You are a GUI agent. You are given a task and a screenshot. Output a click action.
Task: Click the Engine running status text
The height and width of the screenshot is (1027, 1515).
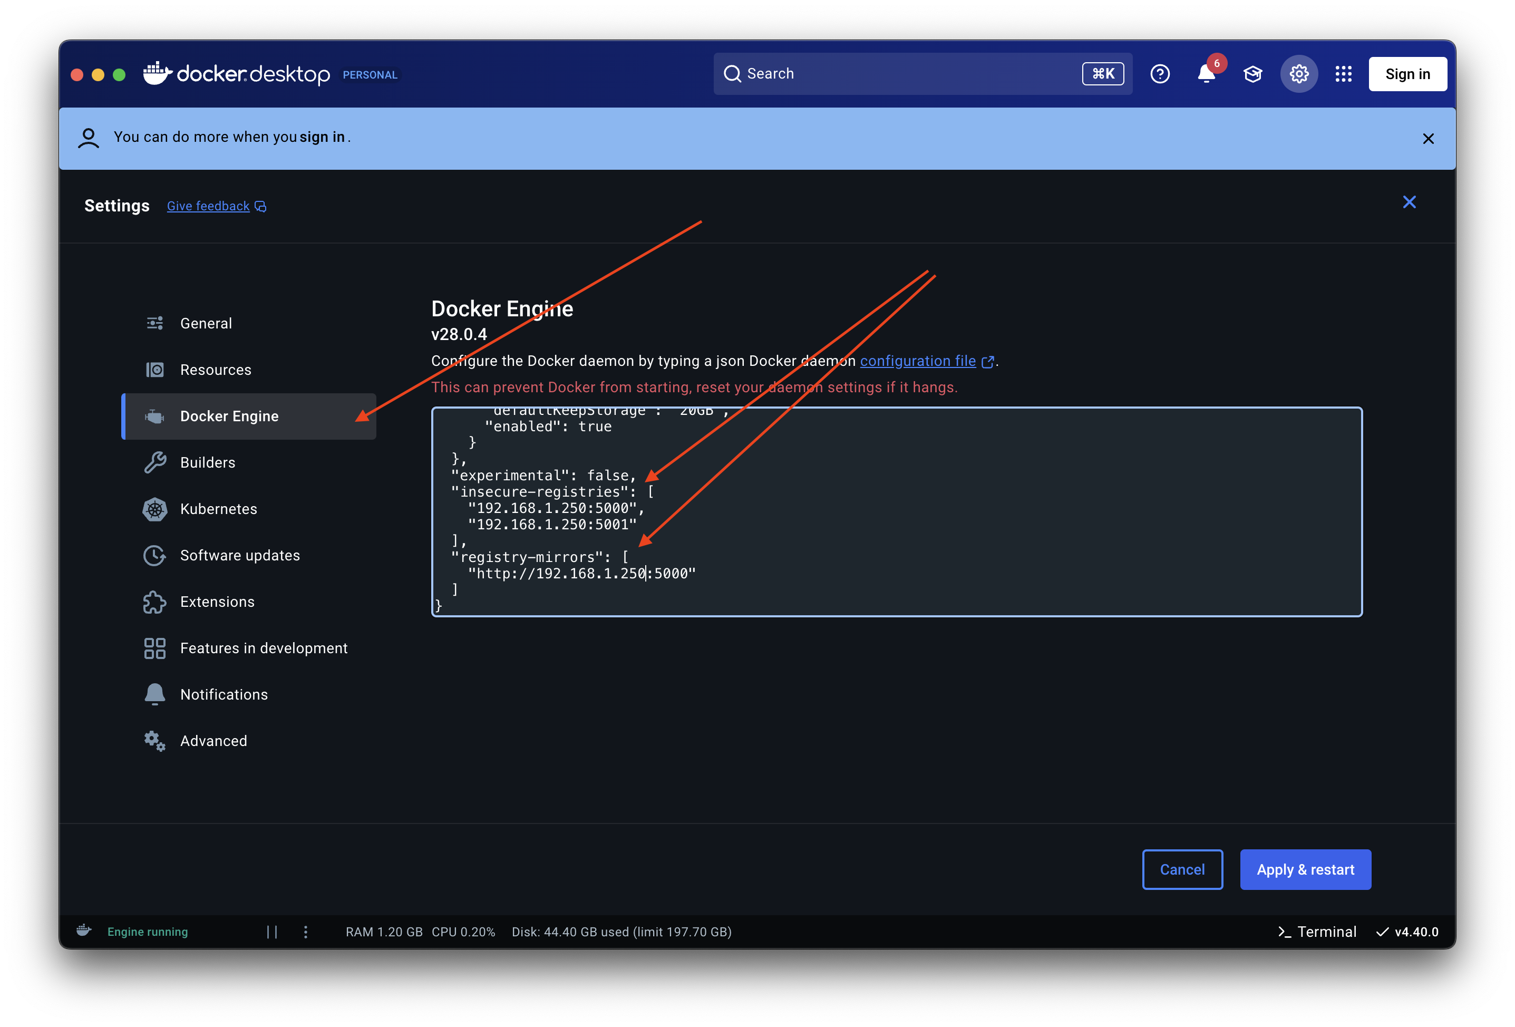click(x=147, y=932)
